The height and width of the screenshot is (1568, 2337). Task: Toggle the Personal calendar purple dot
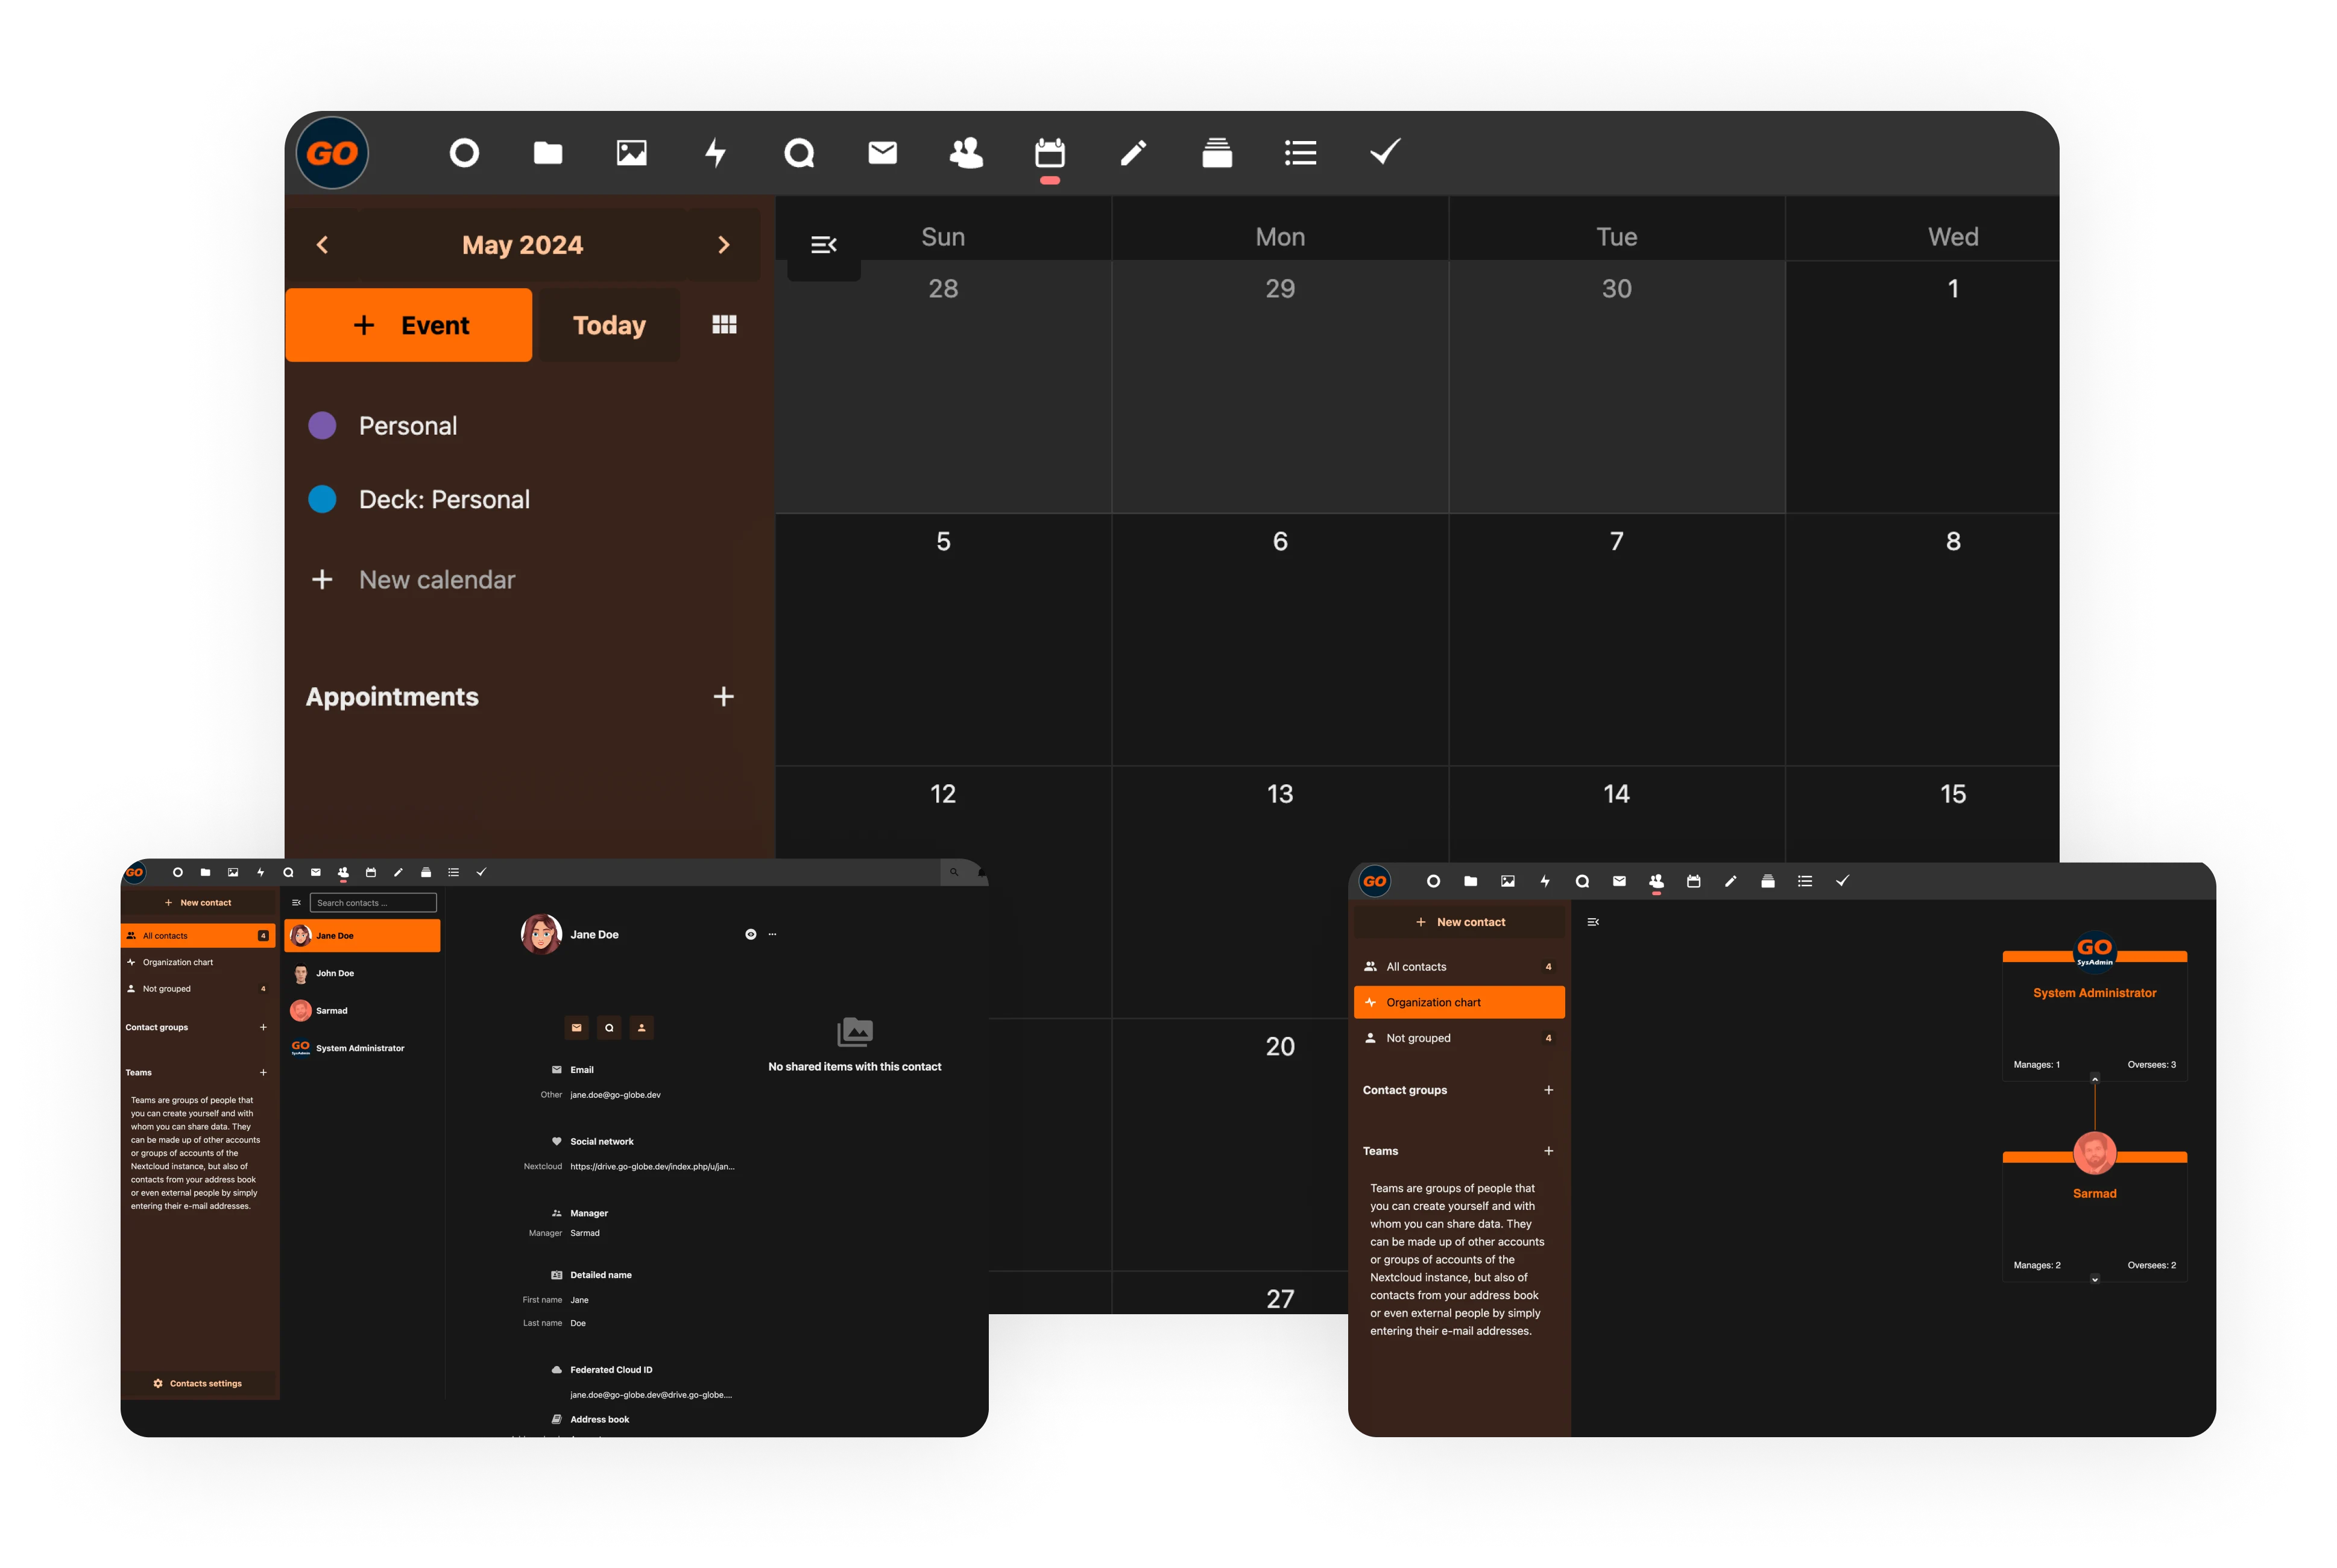click(322, 425)
